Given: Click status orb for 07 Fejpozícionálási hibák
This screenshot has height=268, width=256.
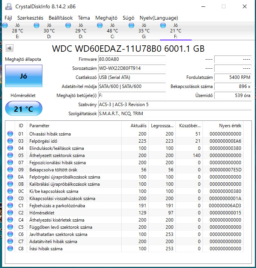Looking at the screenshot, I should 10,162.
